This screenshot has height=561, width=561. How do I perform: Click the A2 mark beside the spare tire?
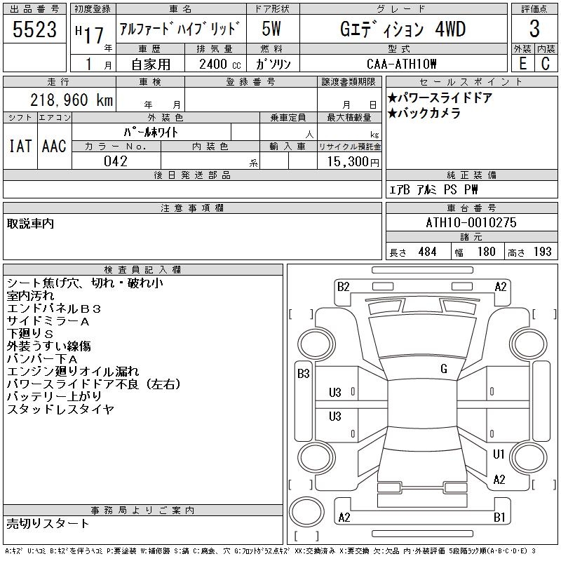pos(344,518)
